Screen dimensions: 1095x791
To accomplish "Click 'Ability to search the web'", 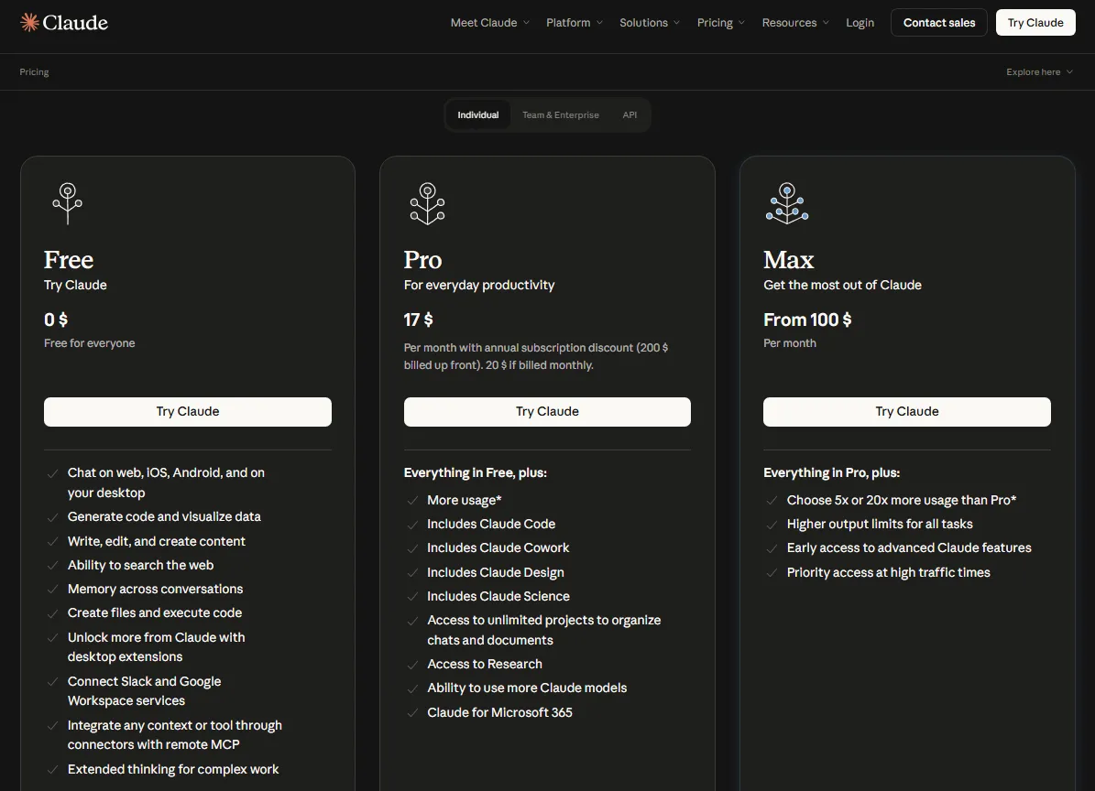I will tap(140, 565).
